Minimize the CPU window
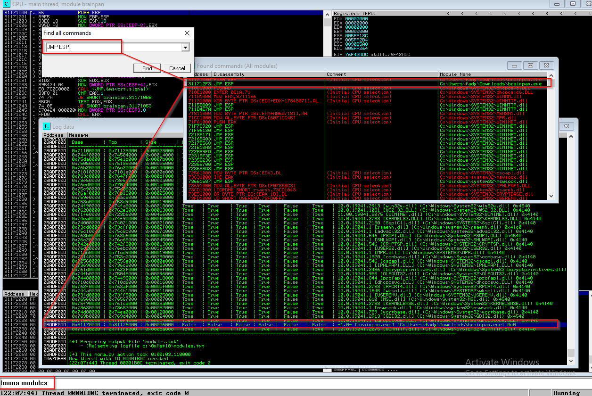Image resolution: width=592 pixels, height=396 pixels. [557, 4]
